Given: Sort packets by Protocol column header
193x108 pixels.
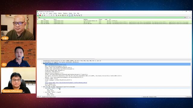Looking at the screenshot, I should click(x=100, y=19).
